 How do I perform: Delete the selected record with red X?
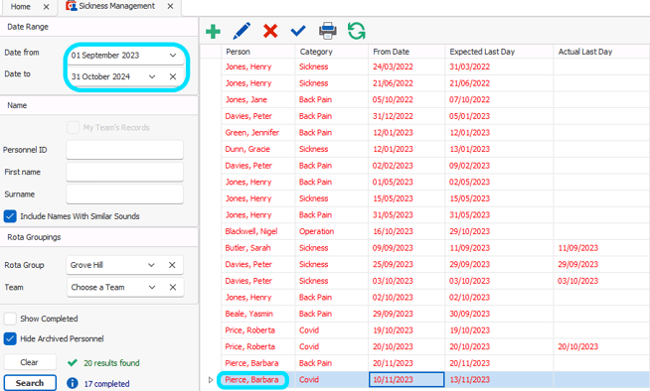click(270, 31)
